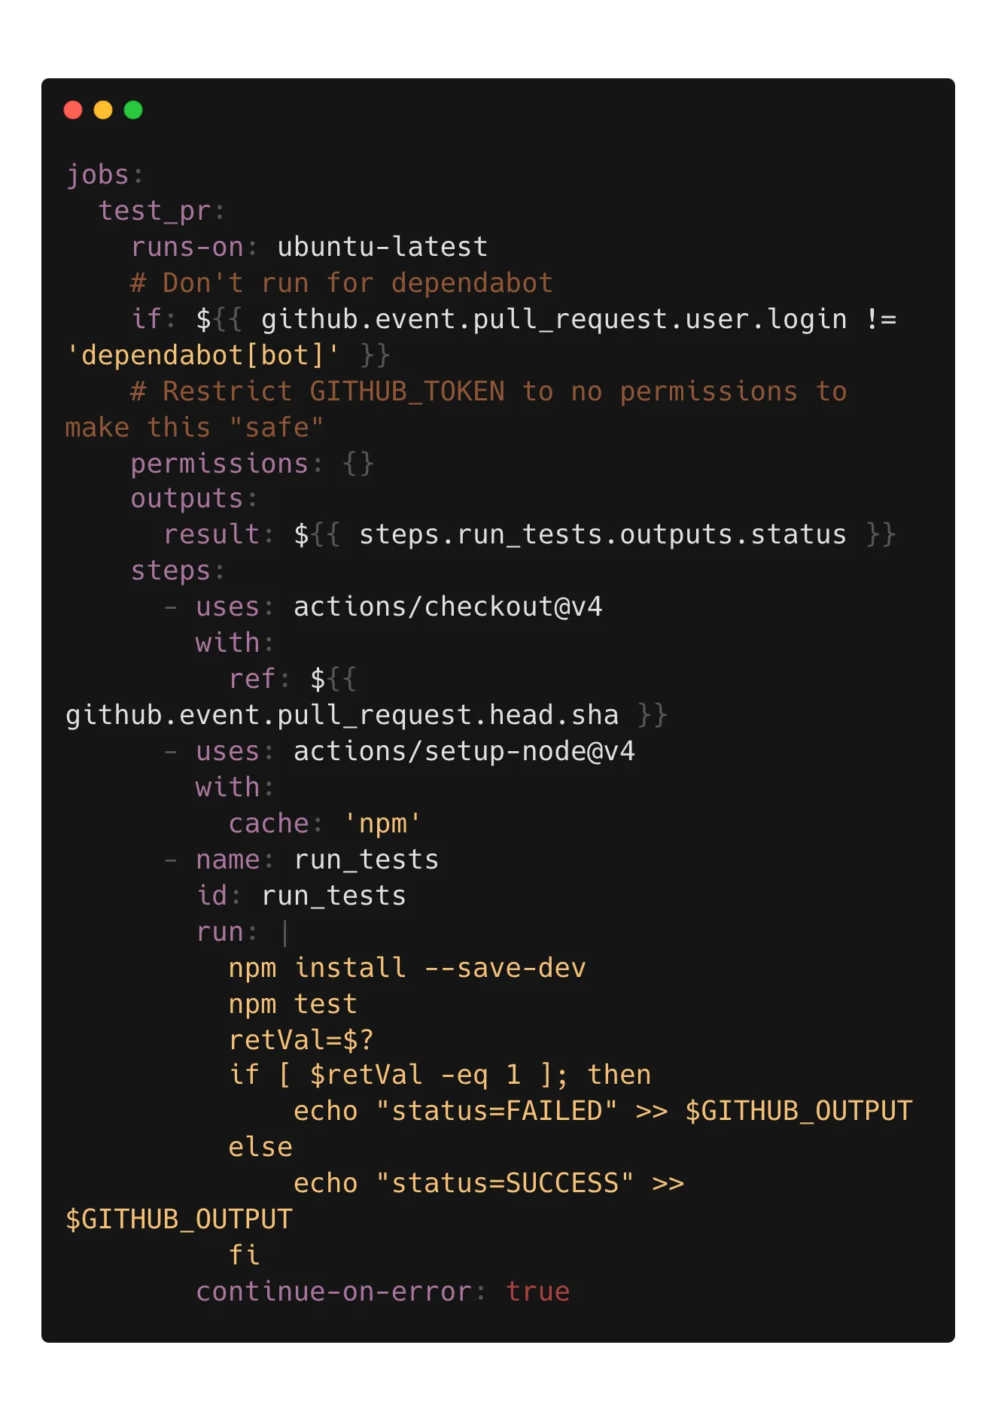Image resolution: width=995 pixels, height=1421 pixels.
Task: Place cursor on 'test_pr' job name
Action: [154, 211]
